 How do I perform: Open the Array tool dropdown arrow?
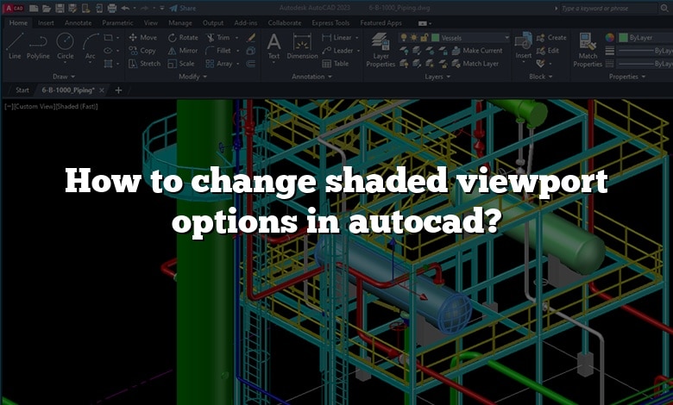pyautogui.click(x=238, y=64)
